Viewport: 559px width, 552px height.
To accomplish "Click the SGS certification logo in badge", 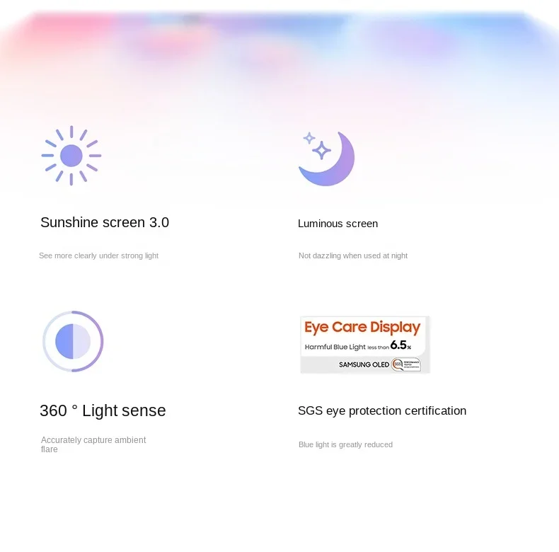I will tap(406, 364).
